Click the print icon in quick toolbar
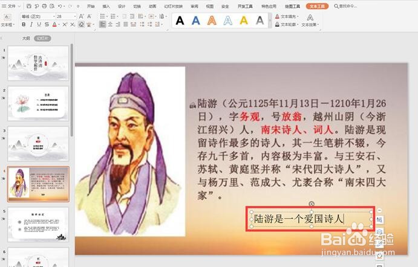The height and width of the screenshot is (267, 418). [45, 6]
